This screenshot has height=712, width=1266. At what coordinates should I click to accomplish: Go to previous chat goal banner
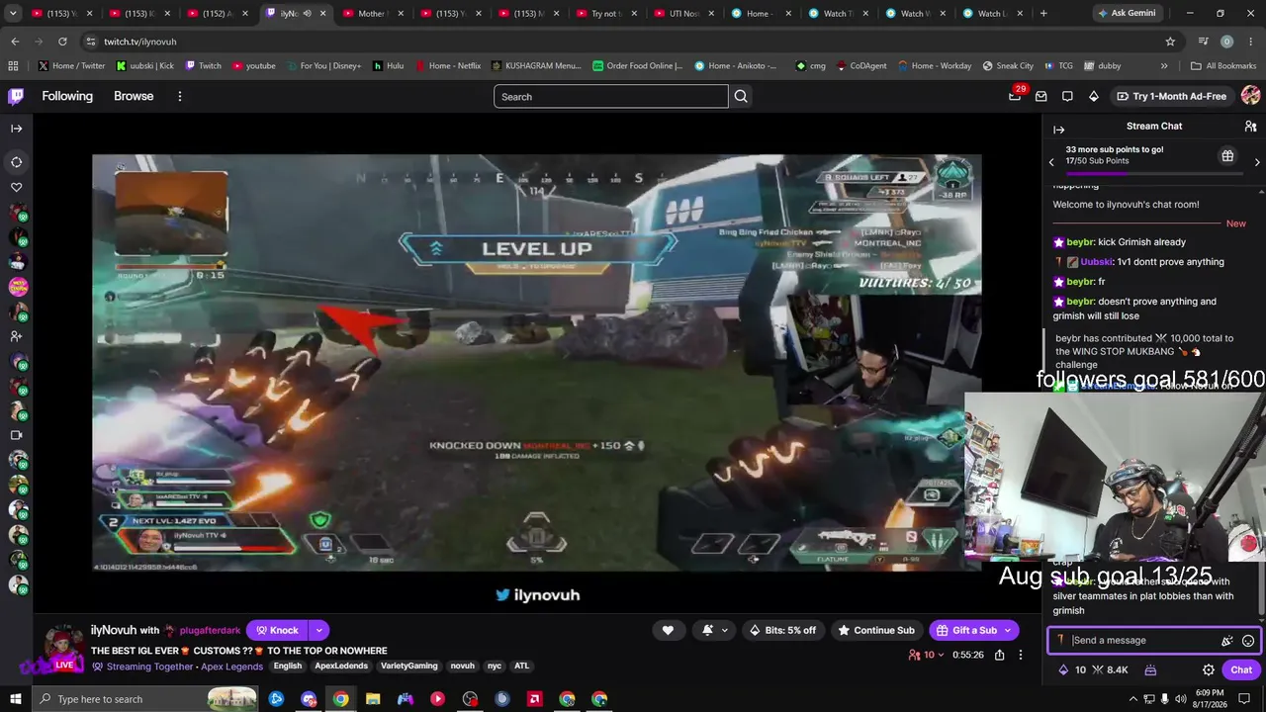(1051, 161)
